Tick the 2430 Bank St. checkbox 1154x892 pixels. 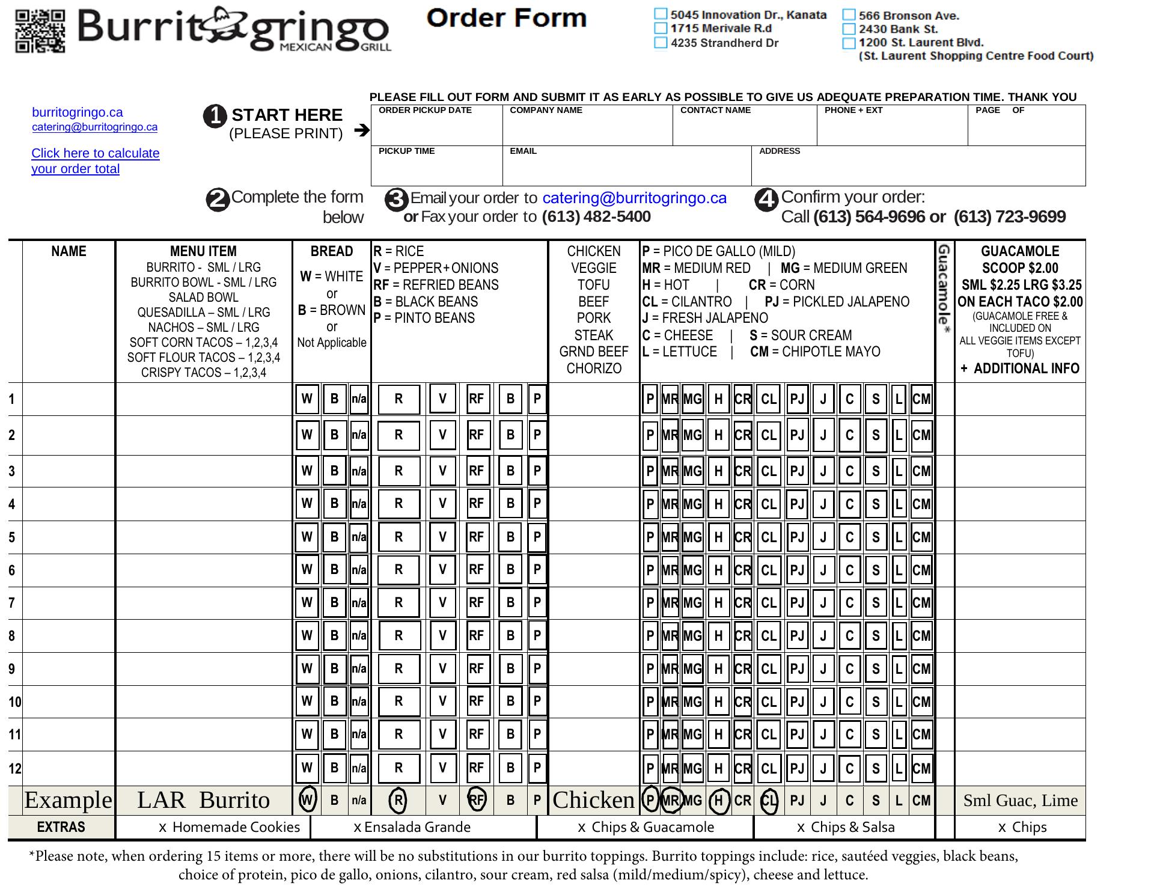849,29
